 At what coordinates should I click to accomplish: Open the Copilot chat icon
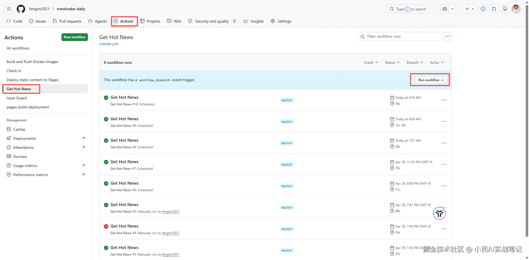pos(445,9)
